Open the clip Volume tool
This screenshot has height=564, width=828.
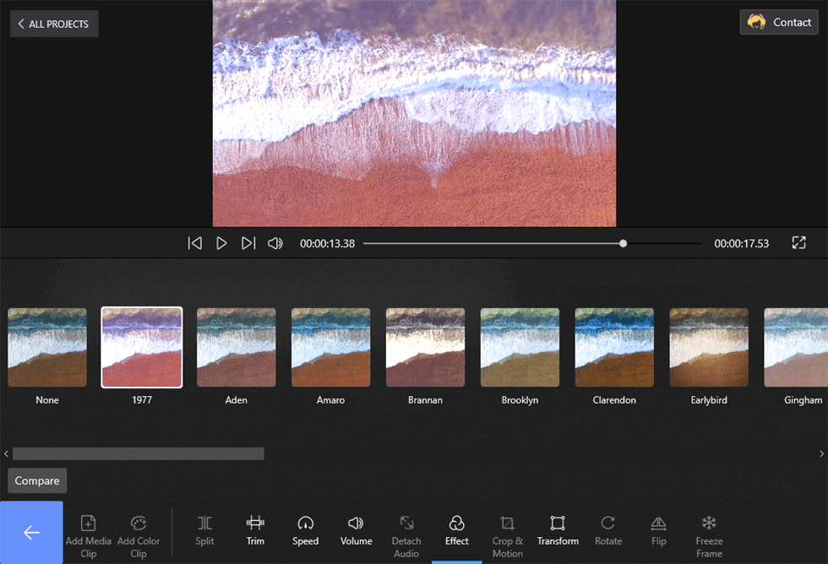point(356,531)
